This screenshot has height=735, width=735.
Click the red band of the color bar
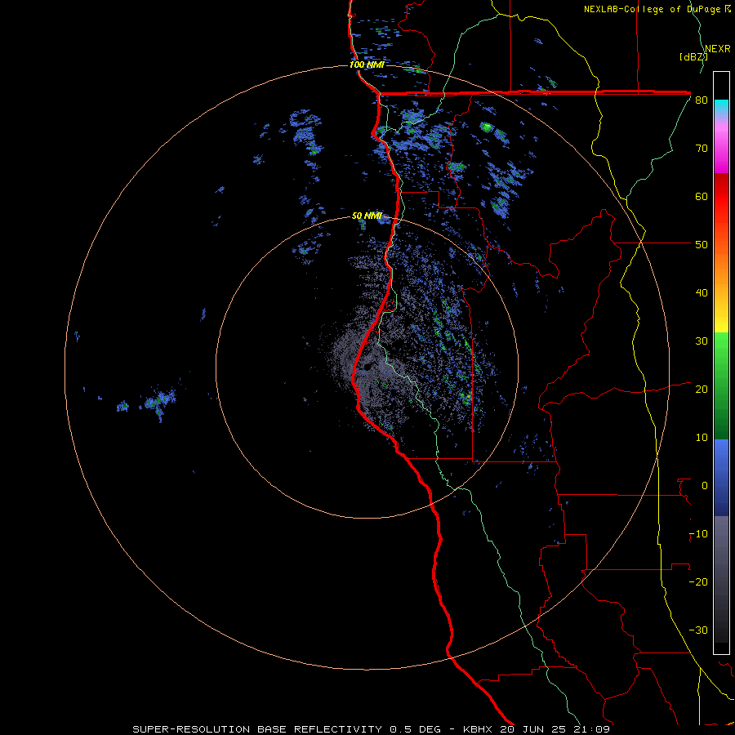coord(721,197)
